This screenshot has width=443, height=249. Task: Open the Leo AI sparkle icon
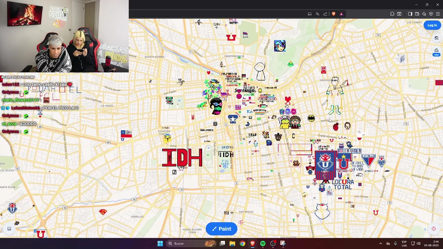click(424, 14)
